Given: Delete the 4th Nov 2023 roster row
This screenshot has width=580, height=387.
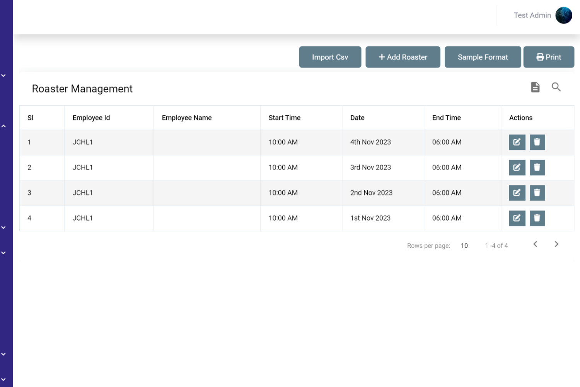Looking at the screenshot, I should point(537,142).
